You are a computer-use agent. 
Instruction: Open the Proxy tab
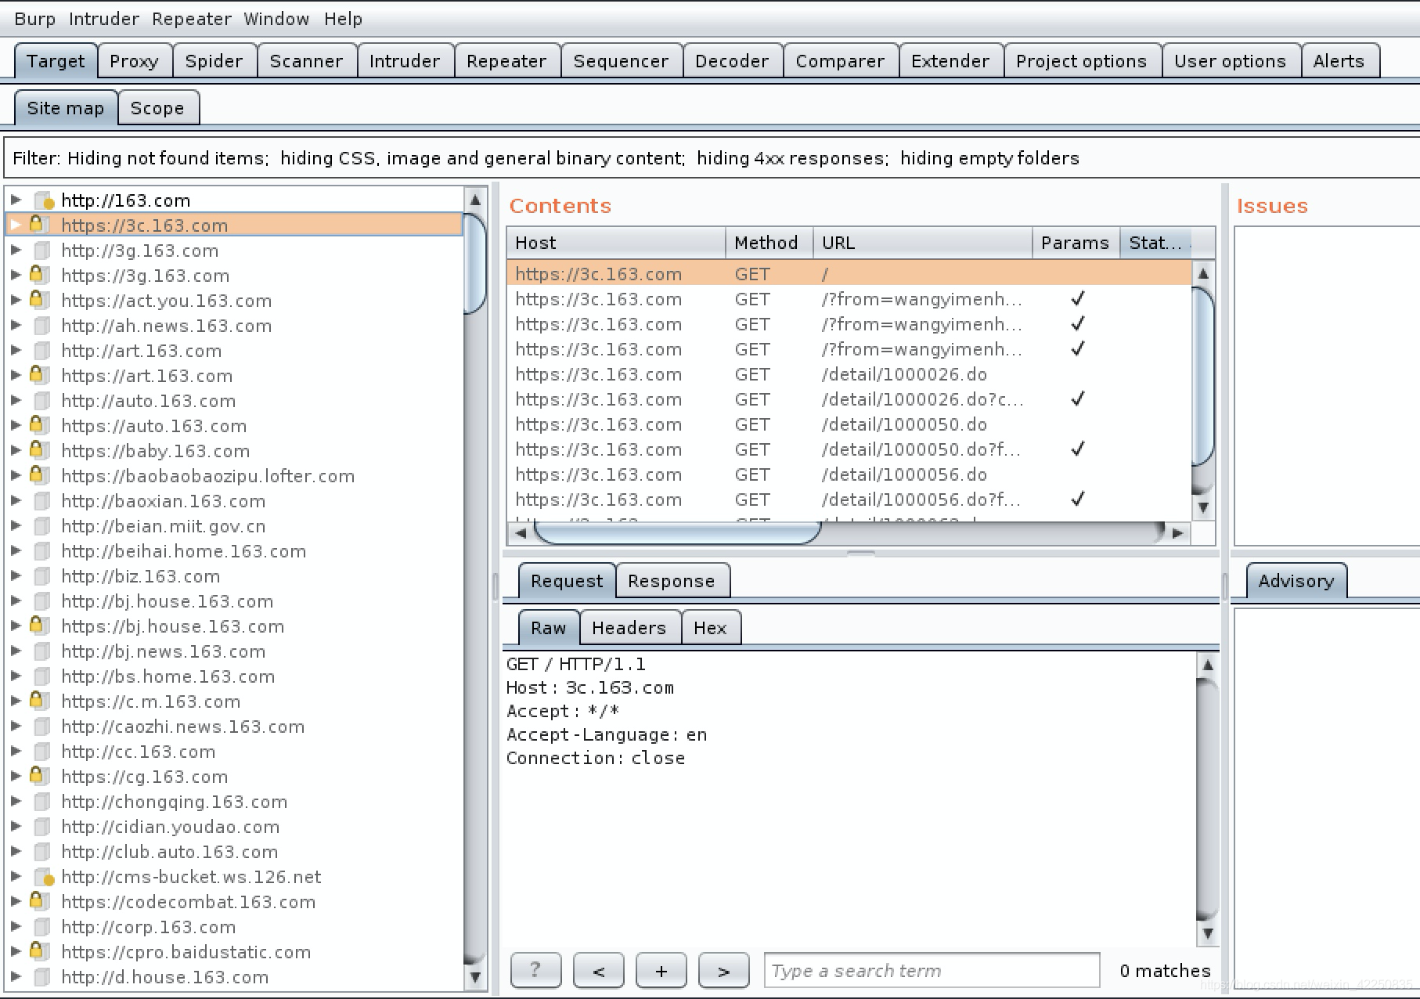tap(134, 61)
